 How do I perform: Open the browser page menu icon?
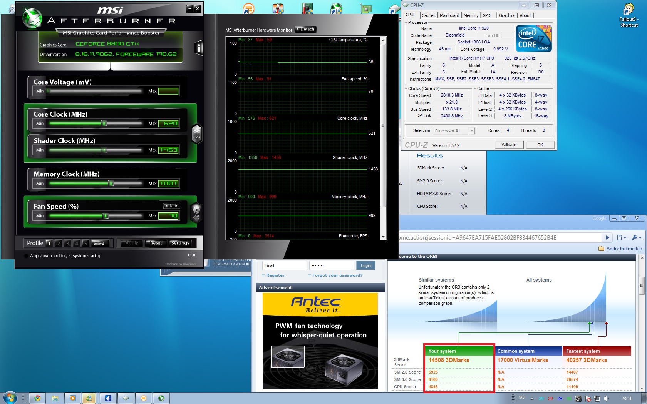[x=621, y=238]
